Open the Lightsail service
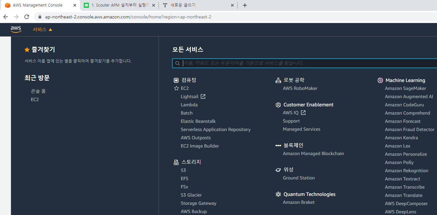Image resolution: width=437 pixels, height=215 pixels. coord(189,96)
